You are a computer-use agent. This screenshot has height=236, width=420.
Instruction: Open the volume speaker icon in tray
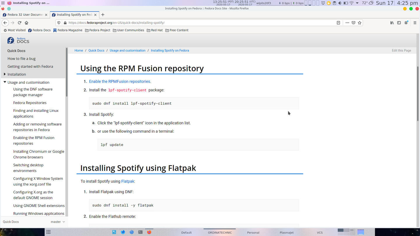(340, 3)
